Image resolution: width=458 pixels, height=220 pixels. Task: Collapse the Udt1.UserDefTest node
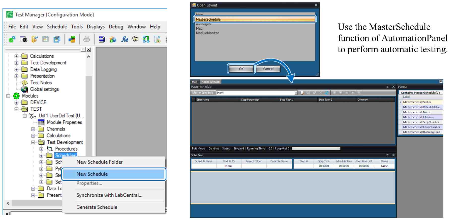tap(25, 116)
